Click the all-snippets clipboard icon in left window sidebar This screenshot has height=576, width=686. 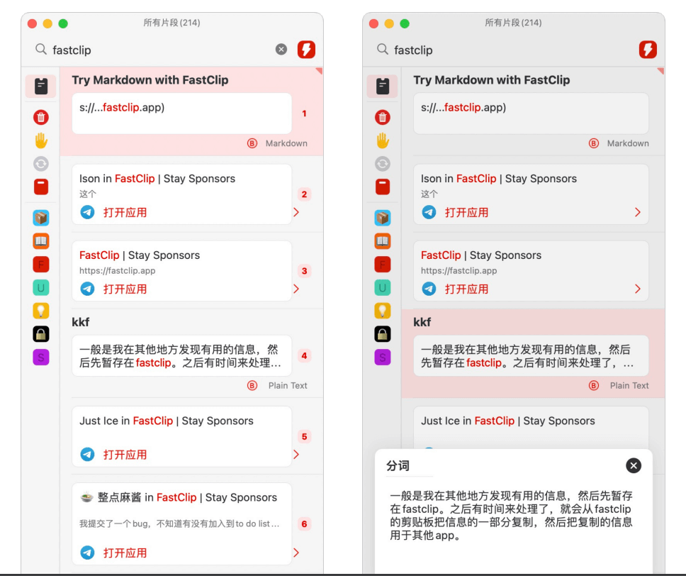pyautogui.click(x=40, y=87)
